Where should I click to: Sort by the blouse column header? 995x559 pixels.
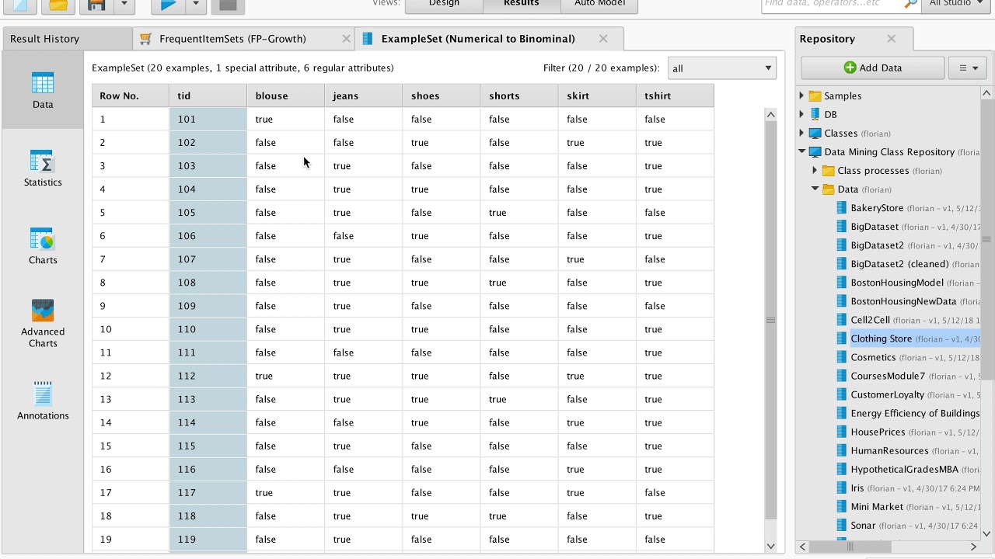point(285,96)
